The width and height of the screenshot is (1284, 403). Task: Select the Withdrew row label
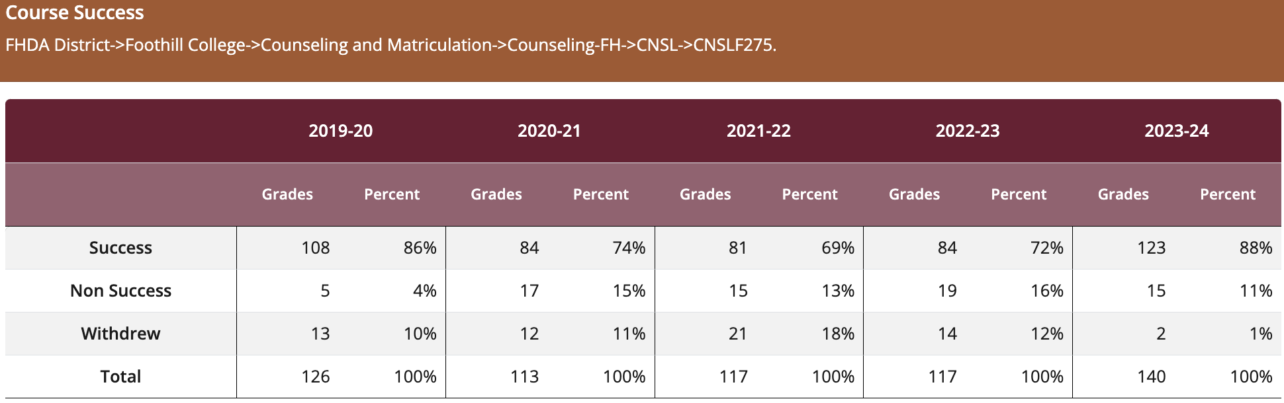[120, 334]
